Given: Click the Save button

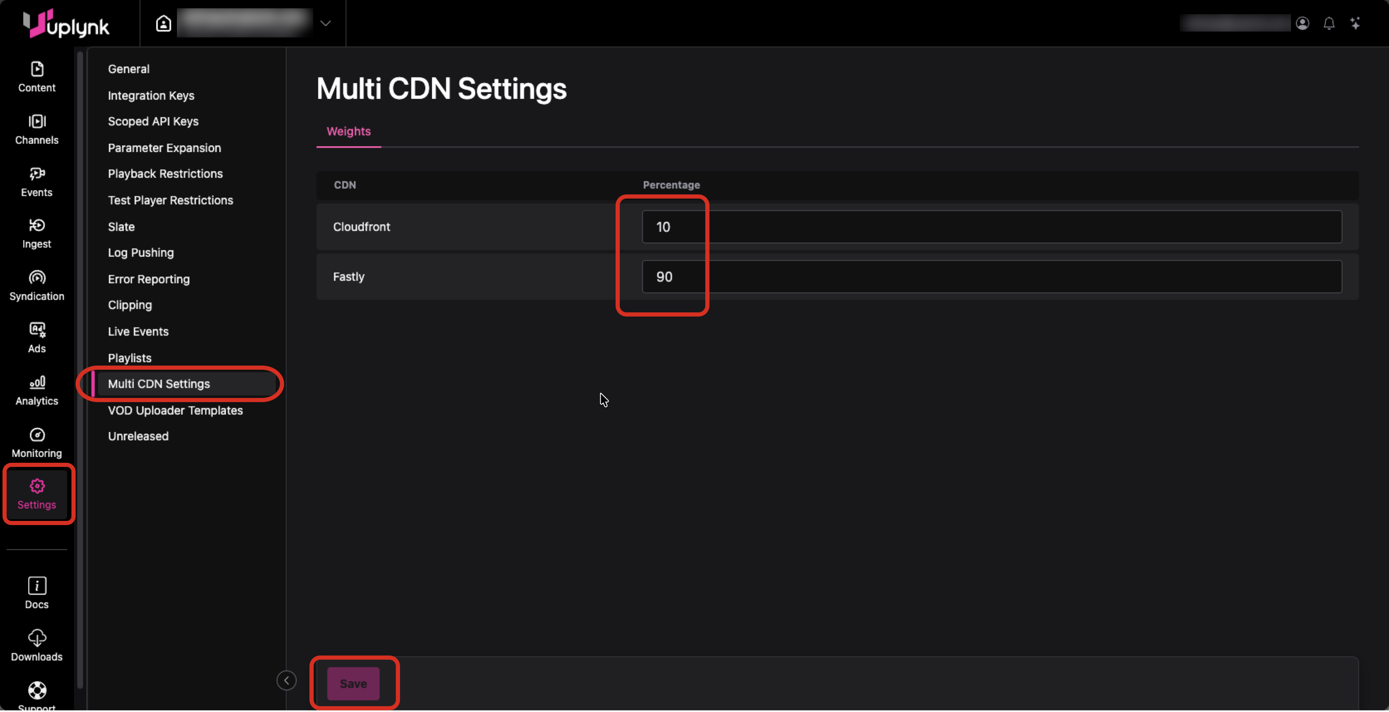Looking at the screenshot, I should [353, 683].
